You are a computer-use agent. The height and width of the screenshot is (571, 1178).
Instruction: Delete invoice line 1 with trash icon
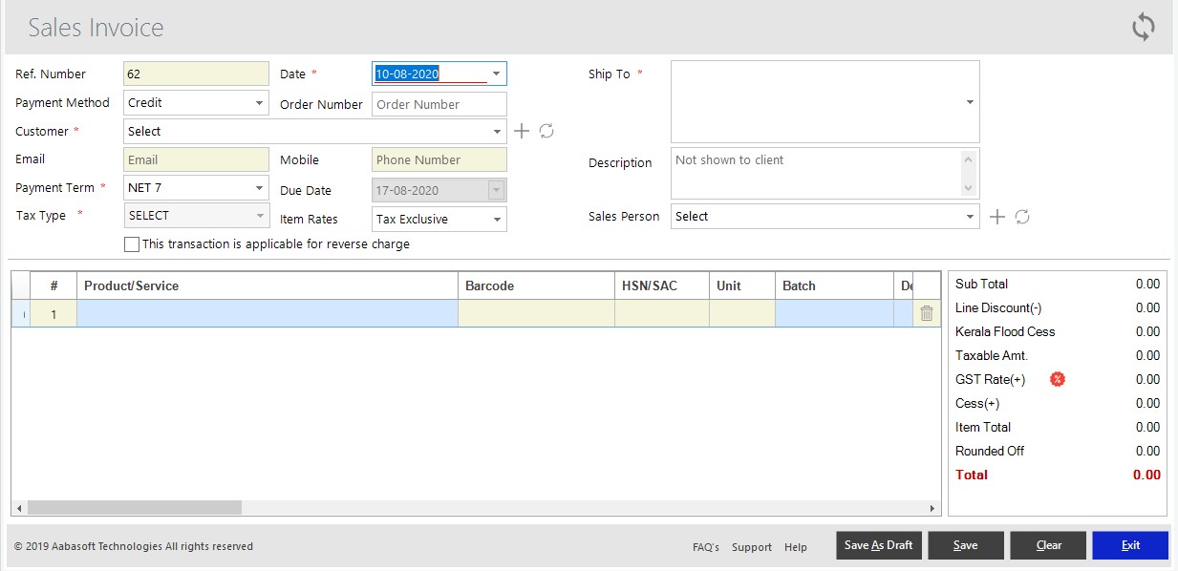point(925,312)
